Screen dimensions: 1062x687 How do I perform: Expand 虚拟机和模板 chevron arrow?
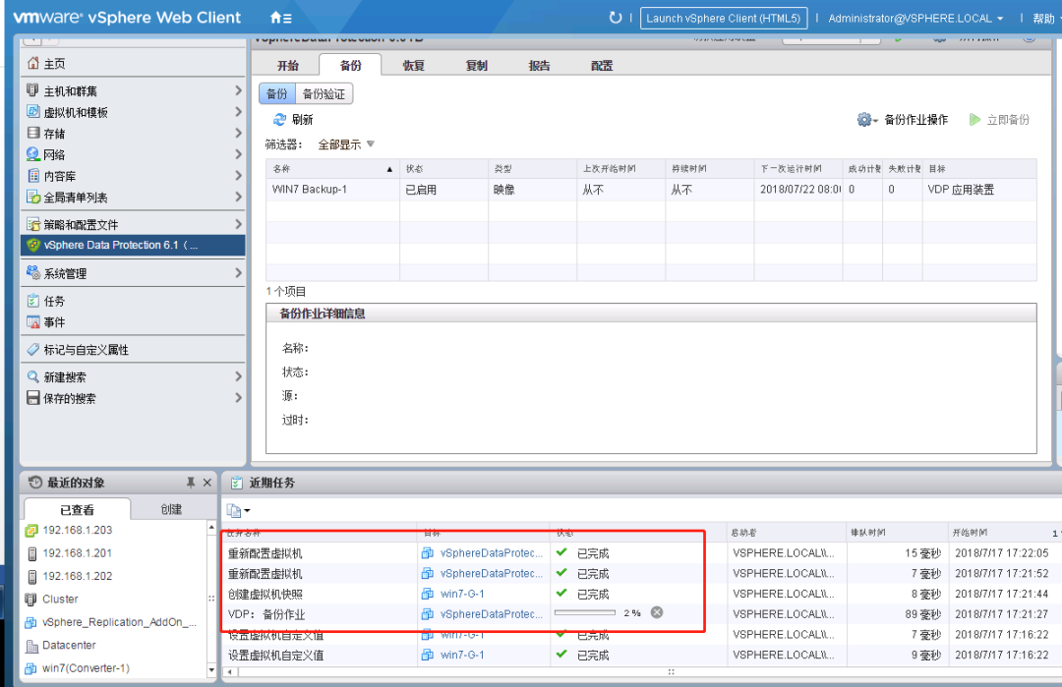238,112
